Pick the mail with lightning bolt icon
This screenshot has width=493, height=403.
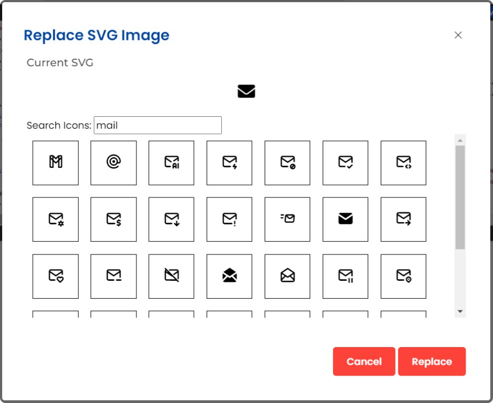click(230, 163)
